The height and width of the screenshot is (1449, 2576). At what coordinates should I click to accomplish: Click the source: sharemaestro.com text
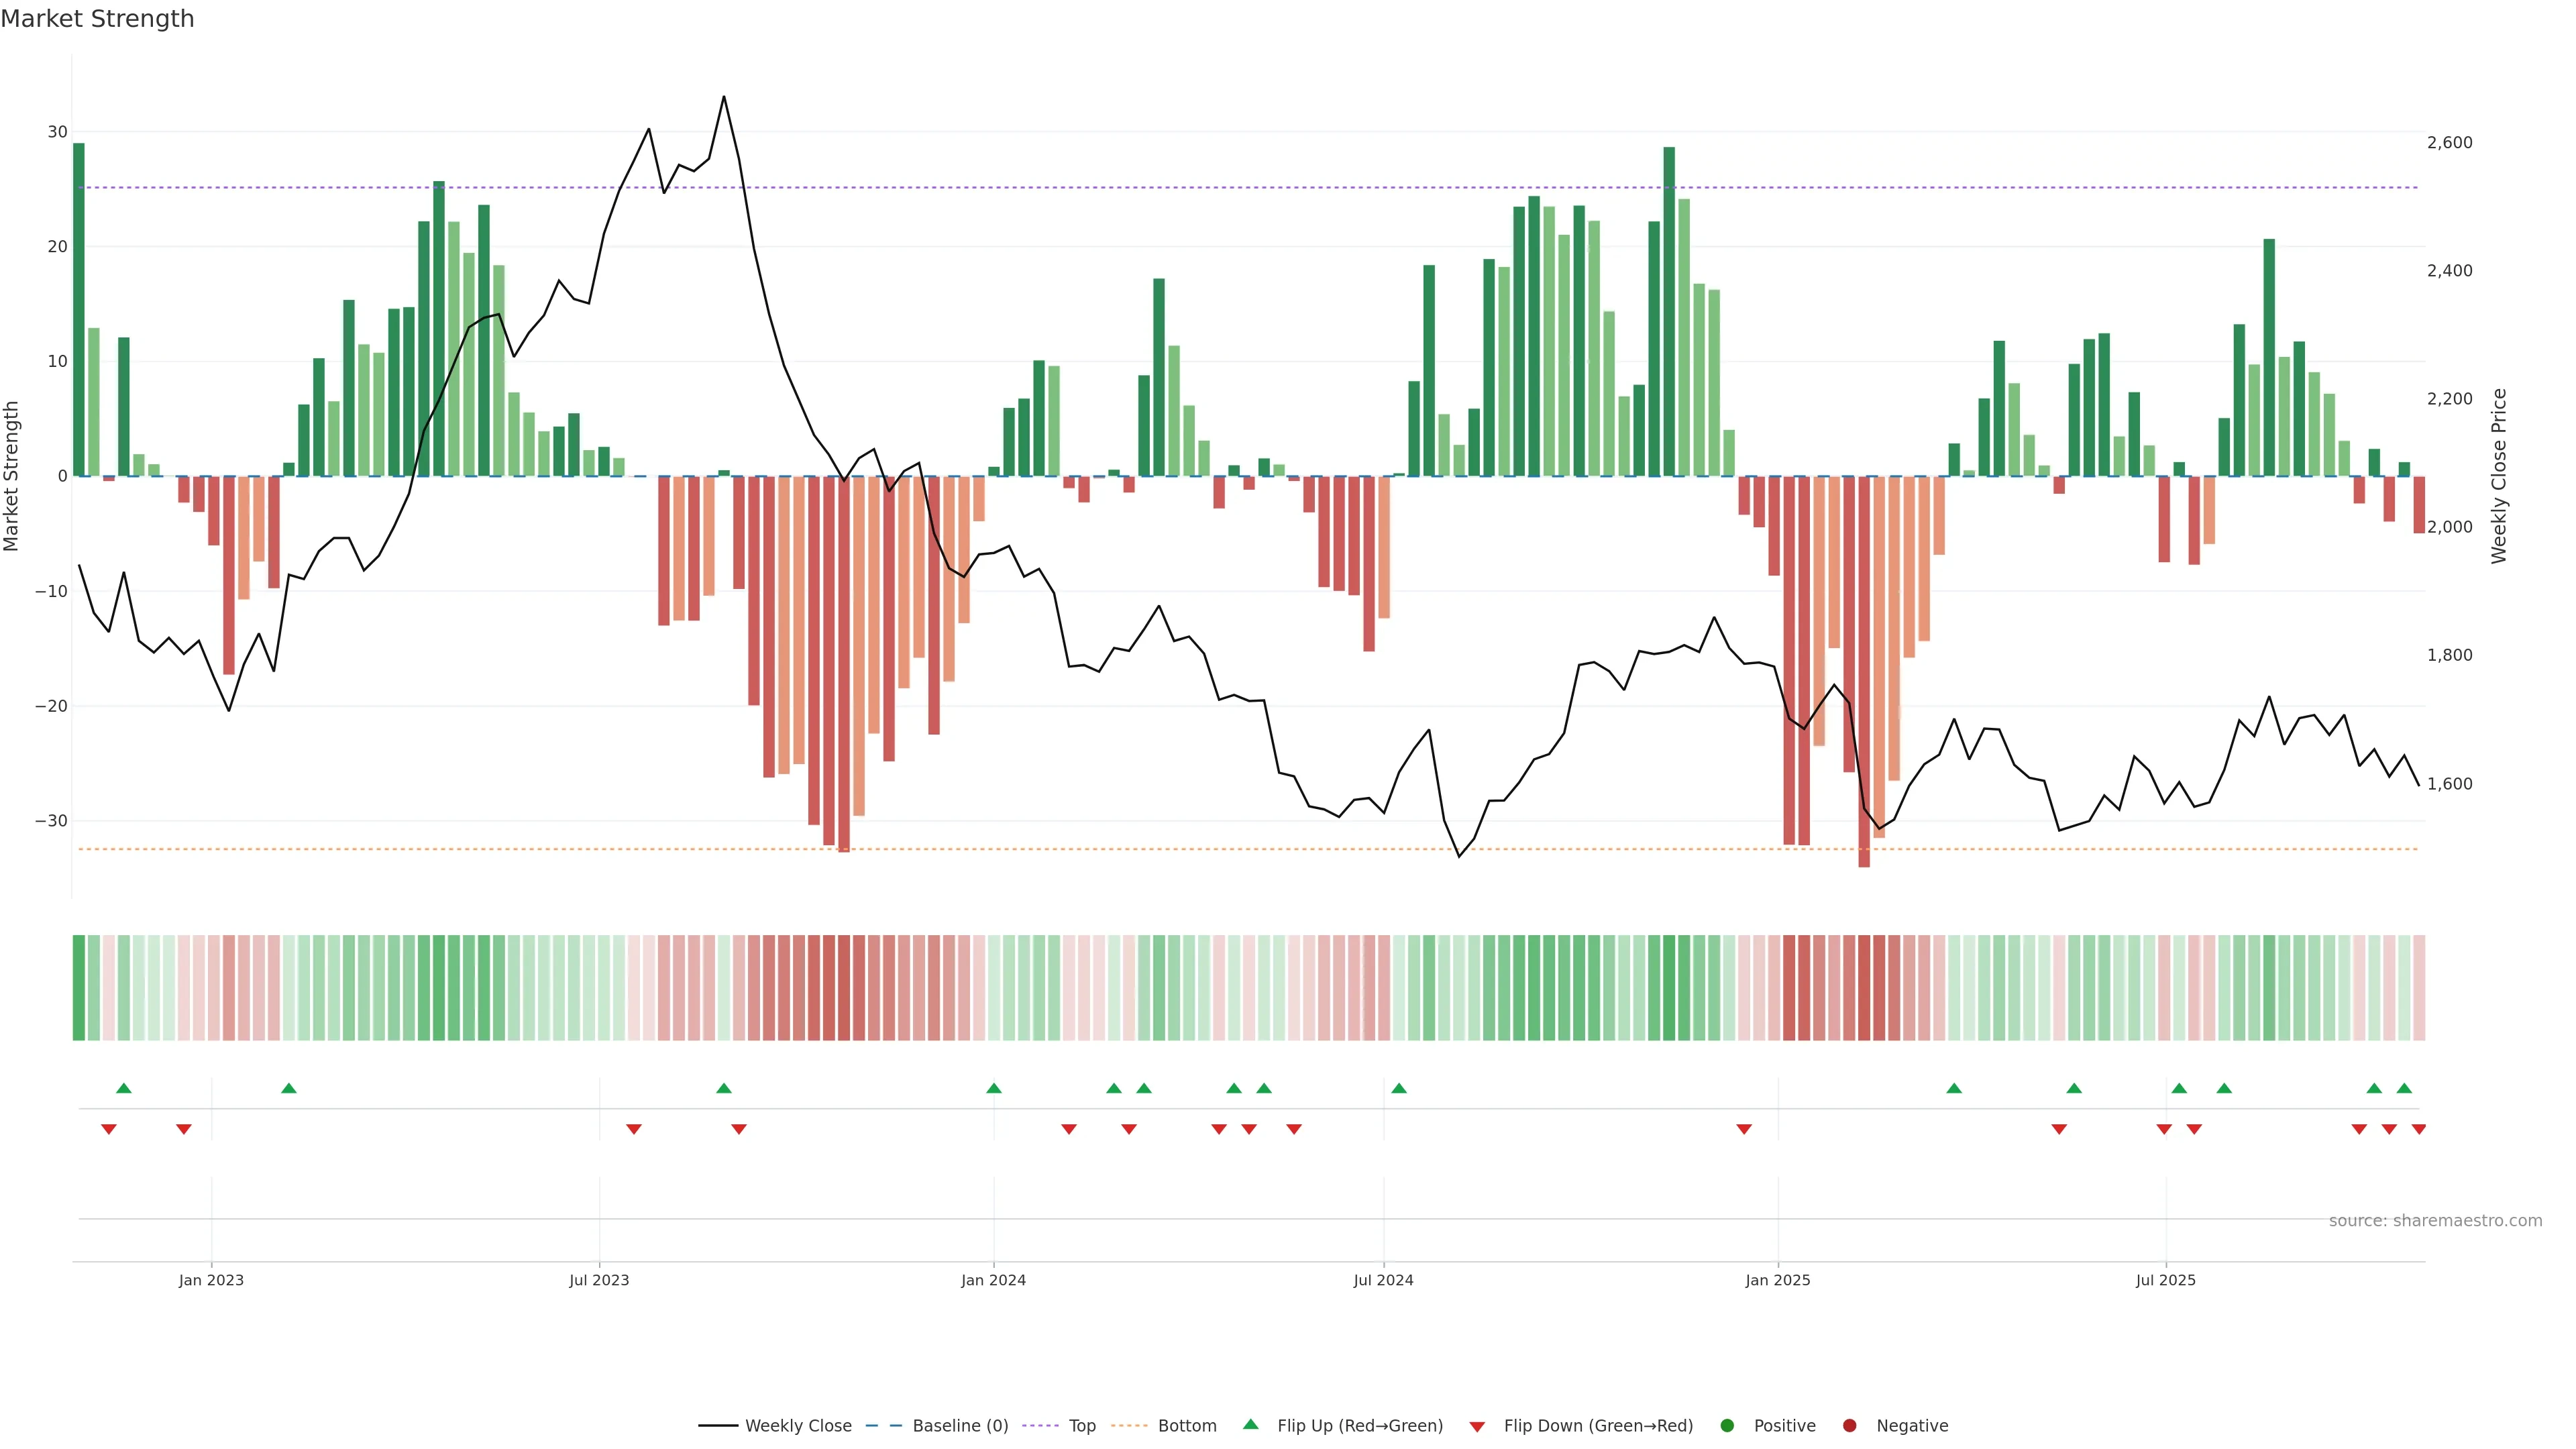coord(2435,1221)
